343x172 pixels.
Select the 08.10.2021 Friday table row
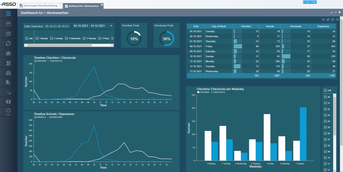point(261,46)
